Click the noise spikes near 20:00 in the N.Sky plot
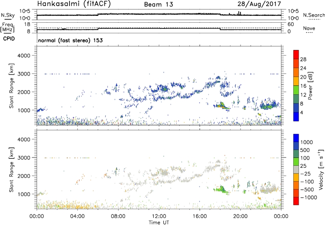325x225 pixels. (239, 13)
